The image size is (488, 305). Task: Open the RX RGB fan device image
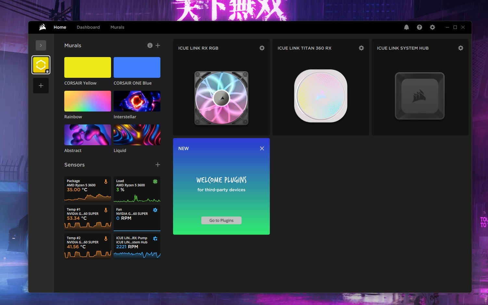coord(221,98)
